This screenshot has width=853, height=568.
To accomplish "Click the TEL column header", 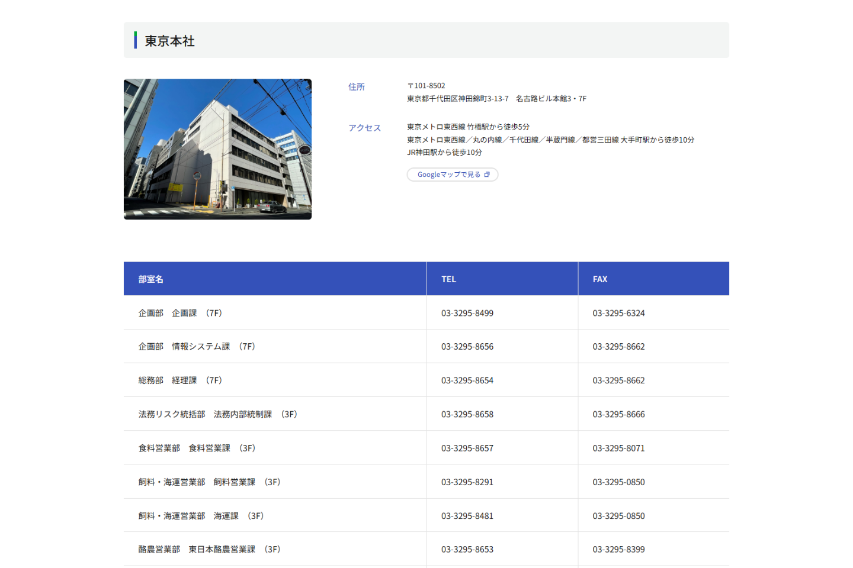I will 448,279.
